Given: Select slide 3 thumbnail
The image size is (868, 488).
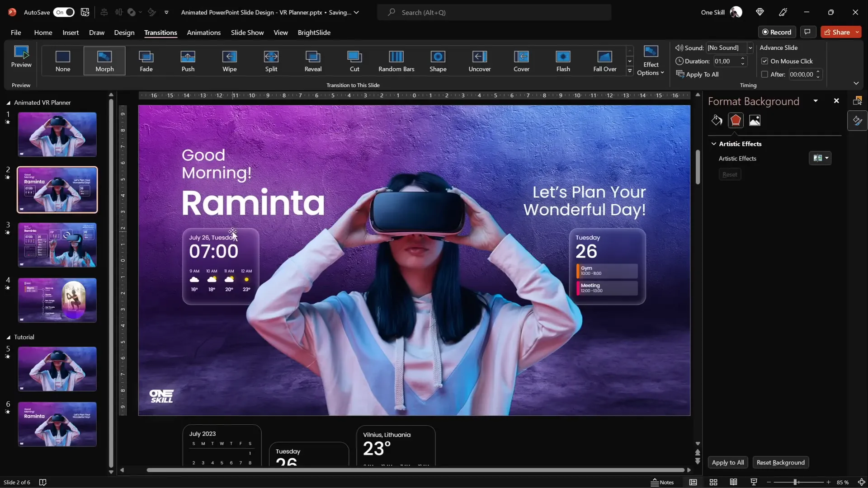Looking at the screenshot, I should 57,245.
